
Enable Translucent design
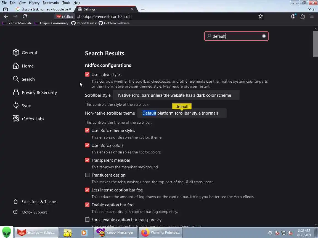[87, 175]
